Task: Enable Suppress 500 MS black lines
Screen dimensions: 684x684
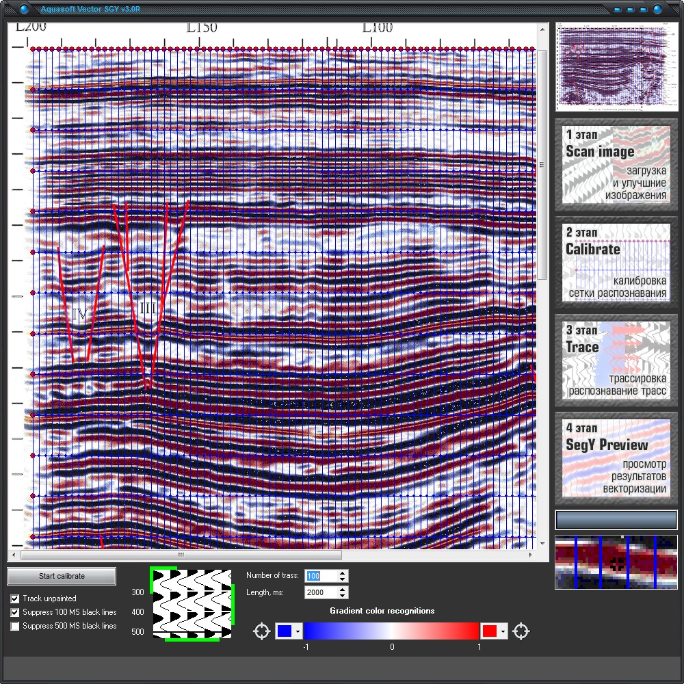Action: 15,626
